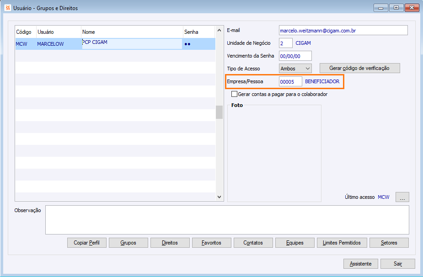The image size is (423, 277).
Task: Launch the Assistente
Action: click(x=361, y=264)
